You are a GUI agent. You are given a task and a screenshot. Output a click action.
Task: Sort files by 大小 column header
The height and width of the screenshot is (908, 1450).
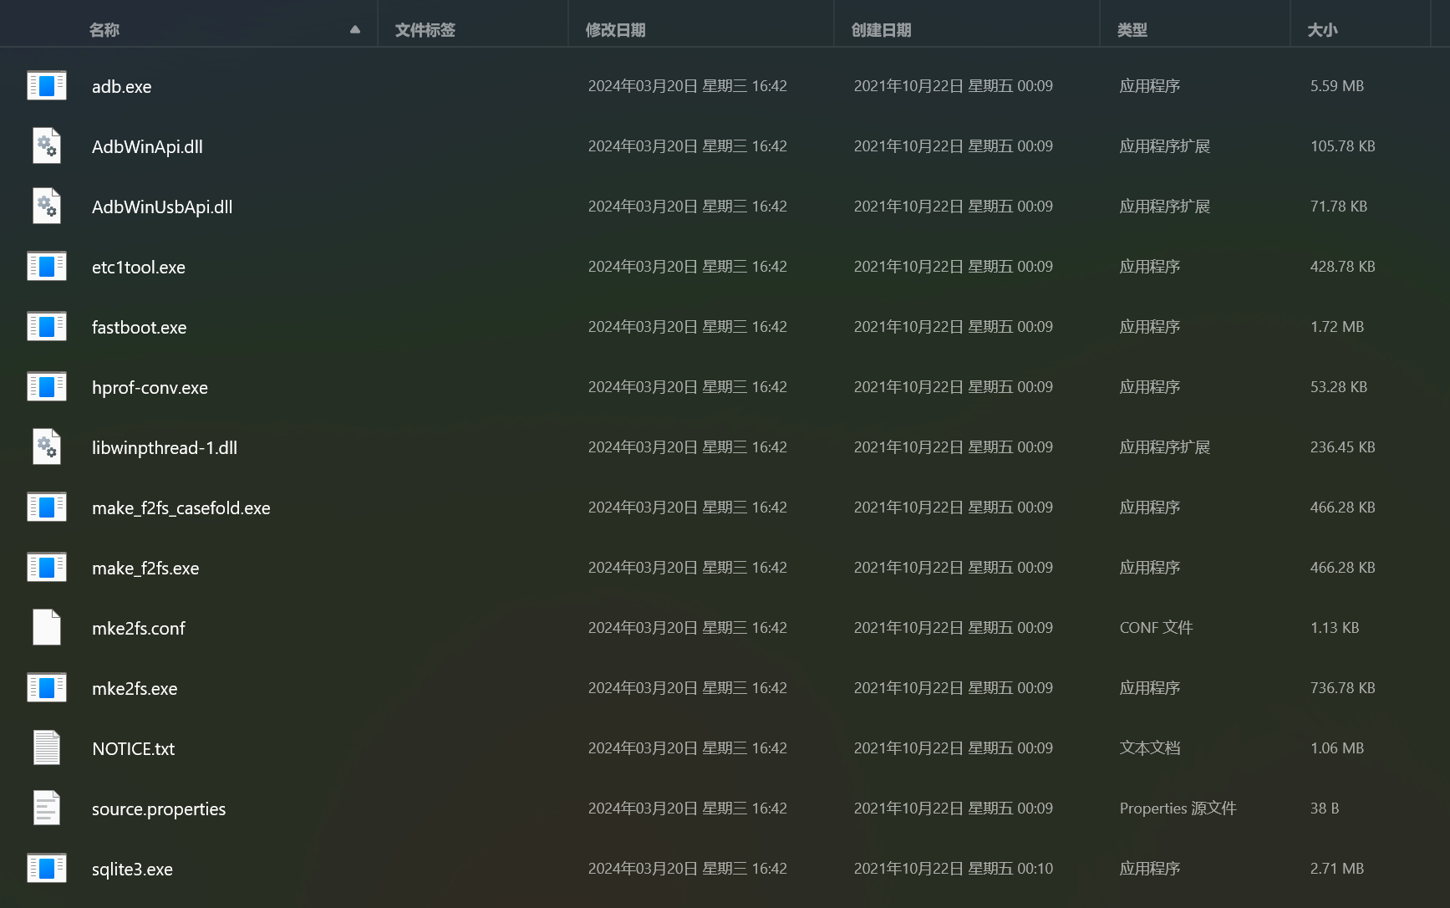tap(1322, 30)
